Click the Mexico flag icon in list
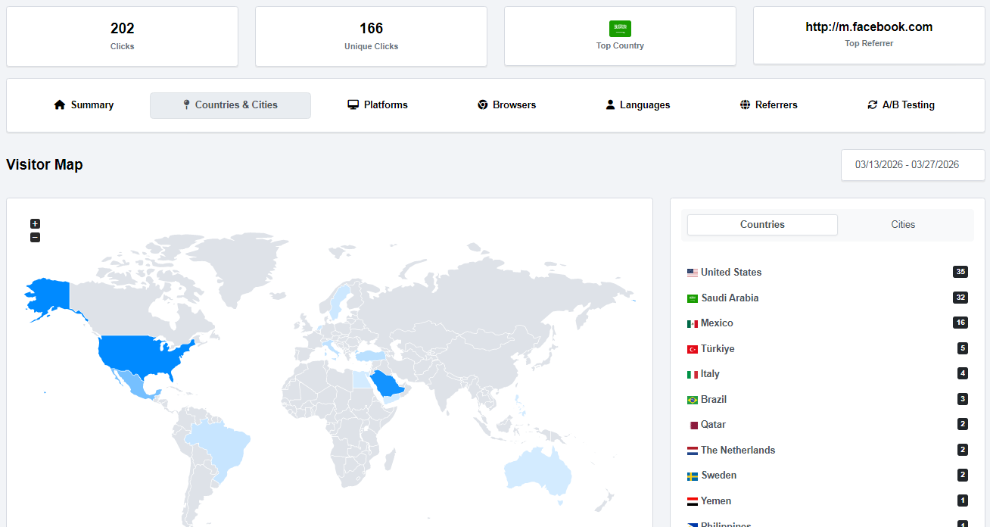 coord(692,324)
